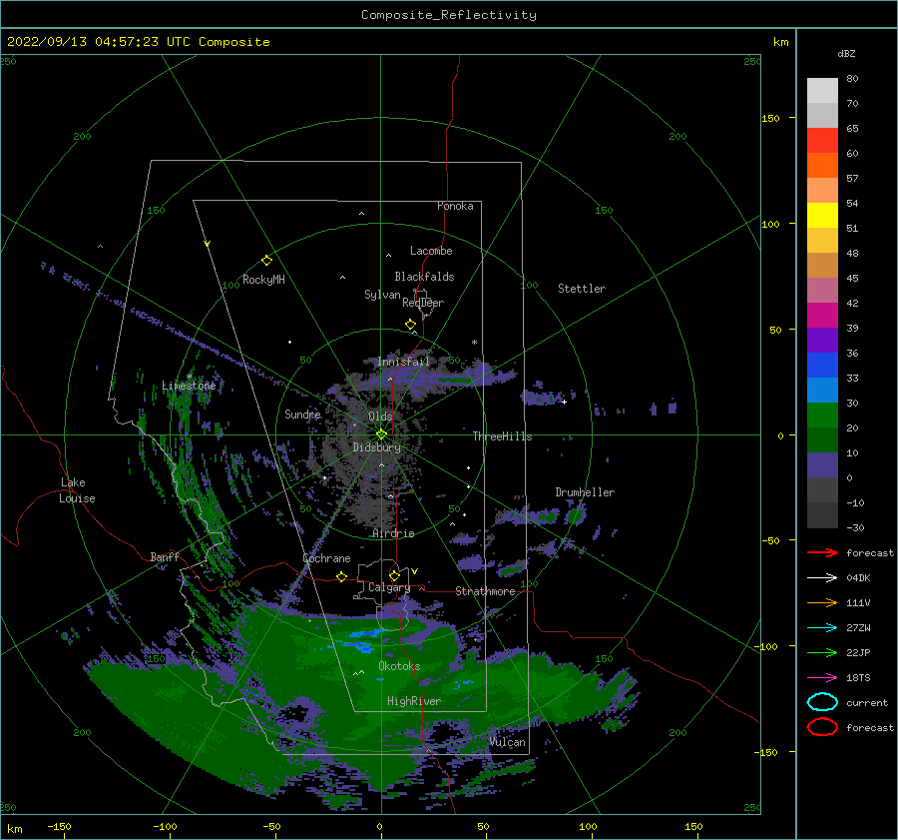Click the HighRiver label
The height and width of the screenshot is (840, 898).
pyautogui.click(x=413, y=701)
